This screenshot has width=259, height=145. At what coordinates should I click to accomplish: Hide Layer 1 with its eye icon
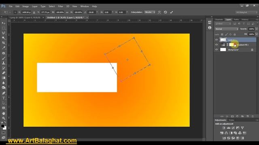(217, 39)
